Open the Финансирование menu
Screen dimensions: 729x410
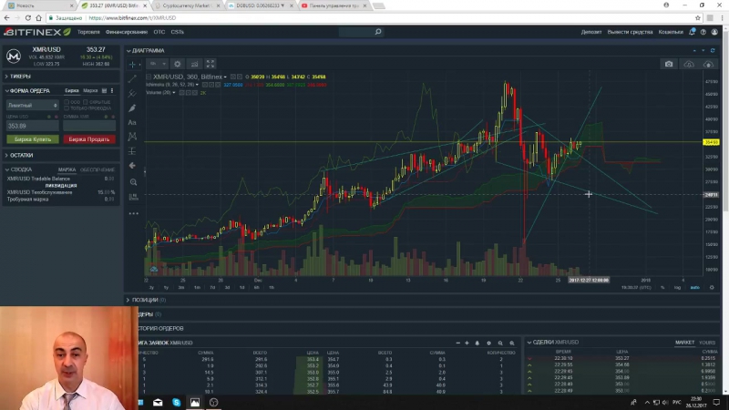coord(127,32)
